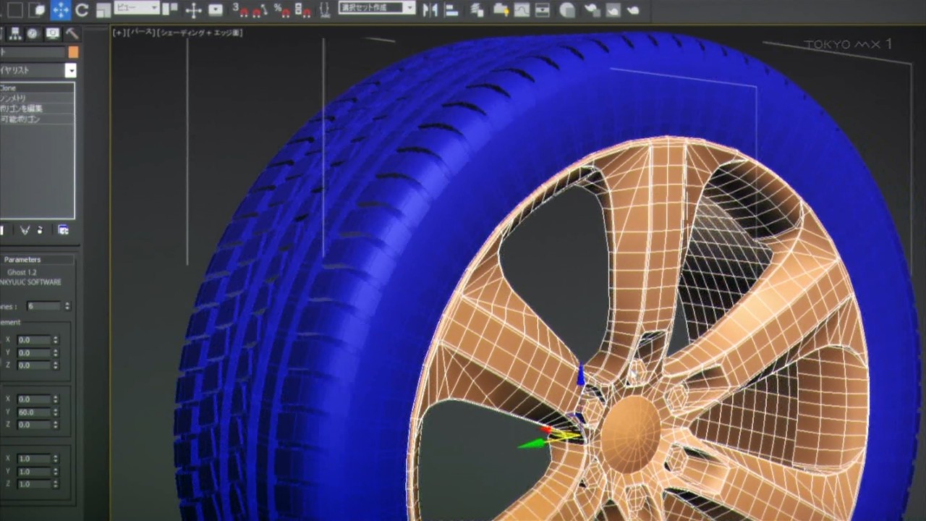The width and height of the screenshot is (926, 521).
Task: Click the spinner beside Z 1.0
Action: point(56,484)
